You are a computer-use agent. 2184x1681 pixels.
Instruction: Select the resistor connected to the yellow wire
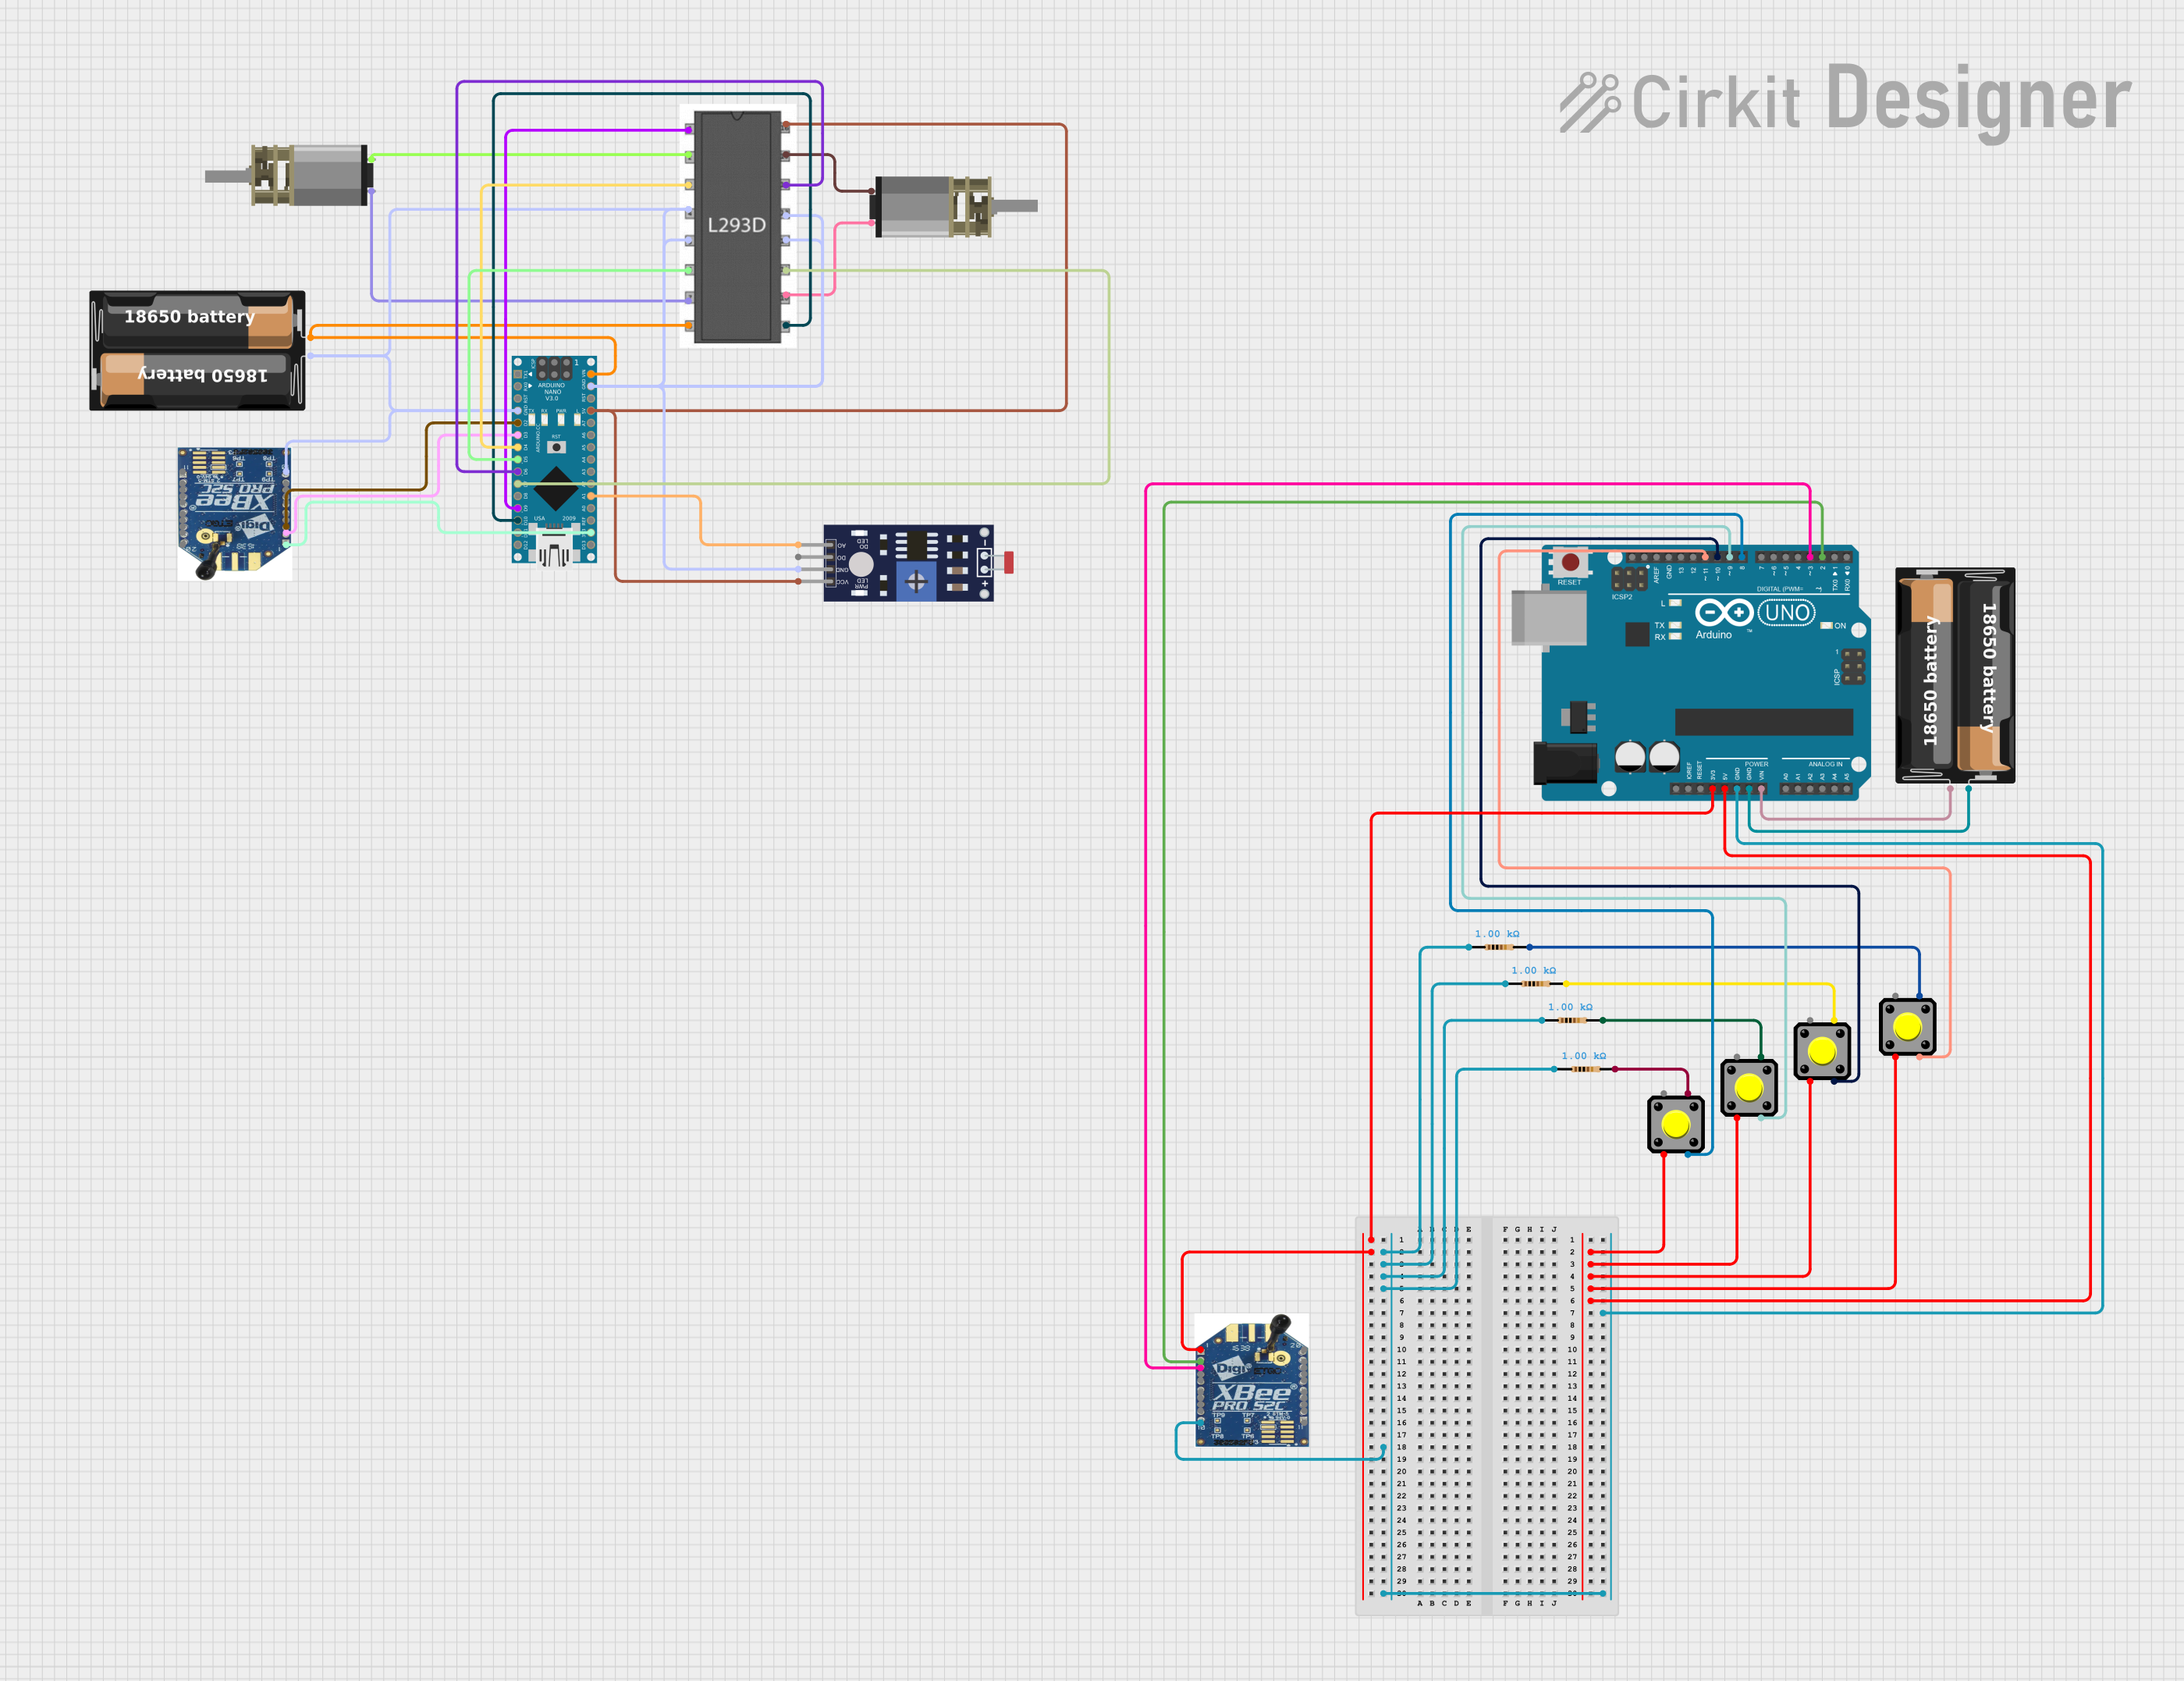click(x=1535, y=984)
